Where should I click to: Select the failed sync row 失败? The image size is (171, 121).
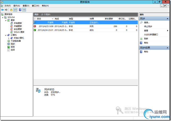(85, 26)
